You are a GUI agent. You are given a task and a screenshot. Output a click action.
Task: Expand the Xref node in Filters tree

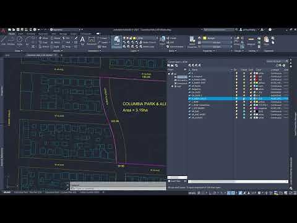tap(172, 86)
